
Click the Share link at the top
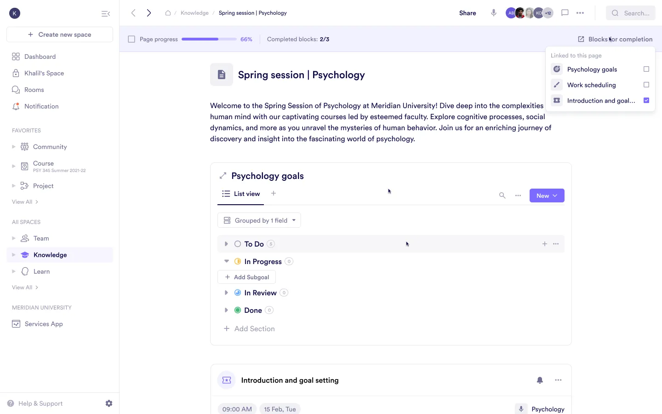coord(468,13)
